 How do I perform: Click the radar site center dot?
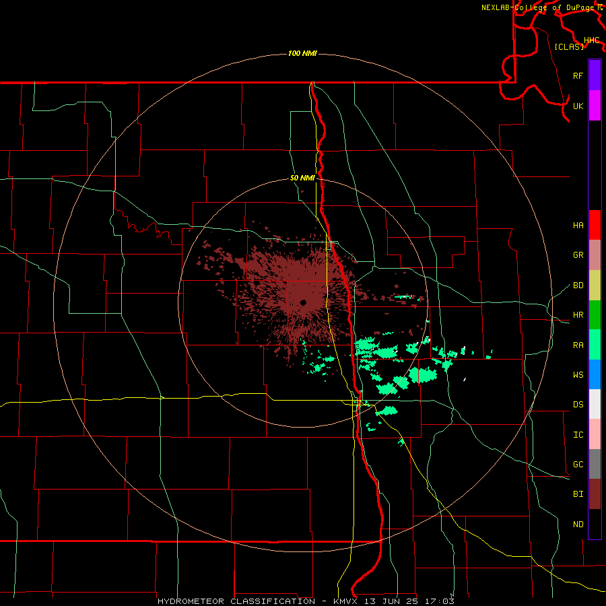(x=304, y=302)
